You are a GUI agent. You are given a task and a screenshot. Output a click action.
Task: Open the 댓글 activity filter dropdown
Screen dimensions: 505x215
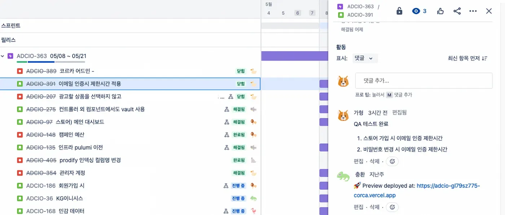click(365, 58)
